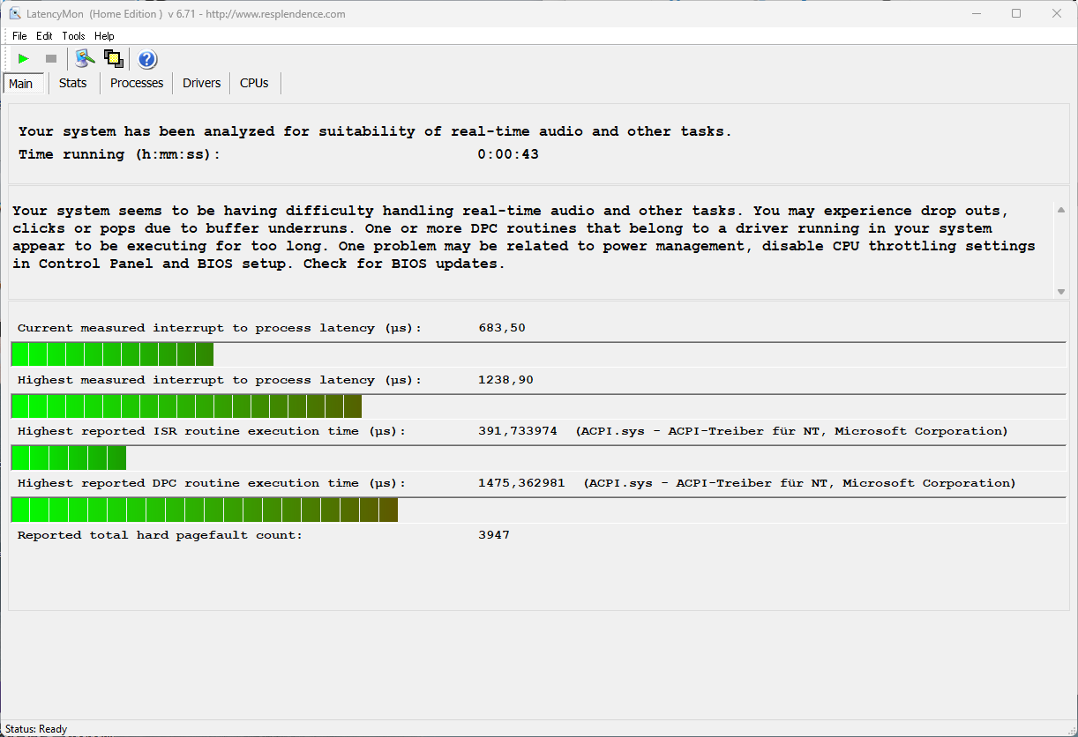Screen dimensions: 1078x737
Task: Switch to the Main tab
Action: (x=24, y=84)
